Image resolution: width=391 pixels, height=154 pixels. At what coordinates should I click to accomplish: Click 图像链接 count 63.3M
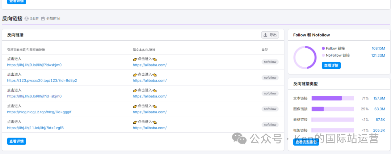(380, 109)
